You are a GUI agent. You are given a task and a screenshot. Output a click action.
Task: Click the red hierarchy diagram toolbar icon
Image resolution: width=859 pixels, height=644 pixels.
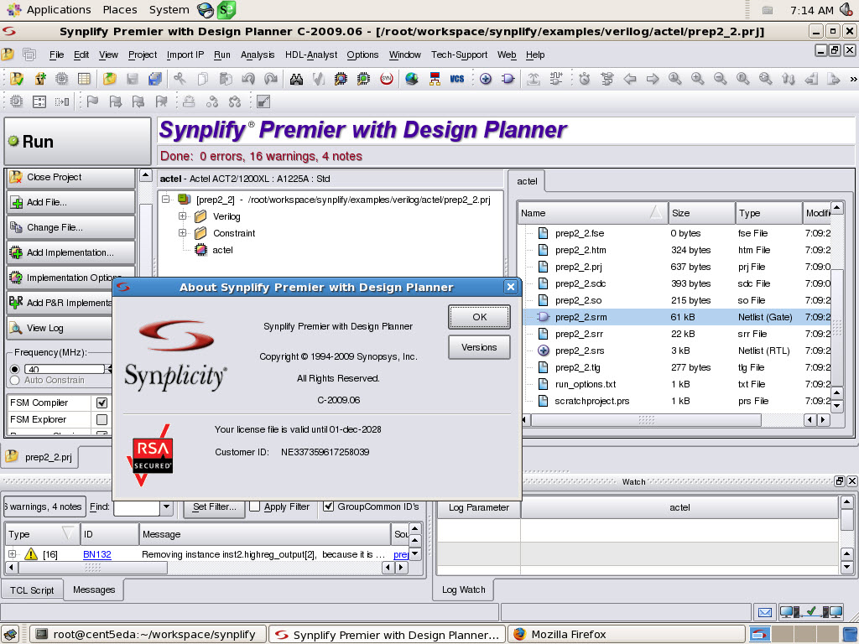tap(435, 79)
